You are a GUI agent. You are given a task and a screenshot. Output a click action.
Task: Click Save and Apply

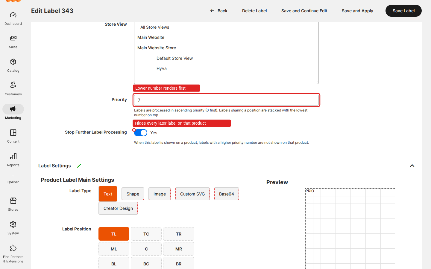[x=357, y=11]
